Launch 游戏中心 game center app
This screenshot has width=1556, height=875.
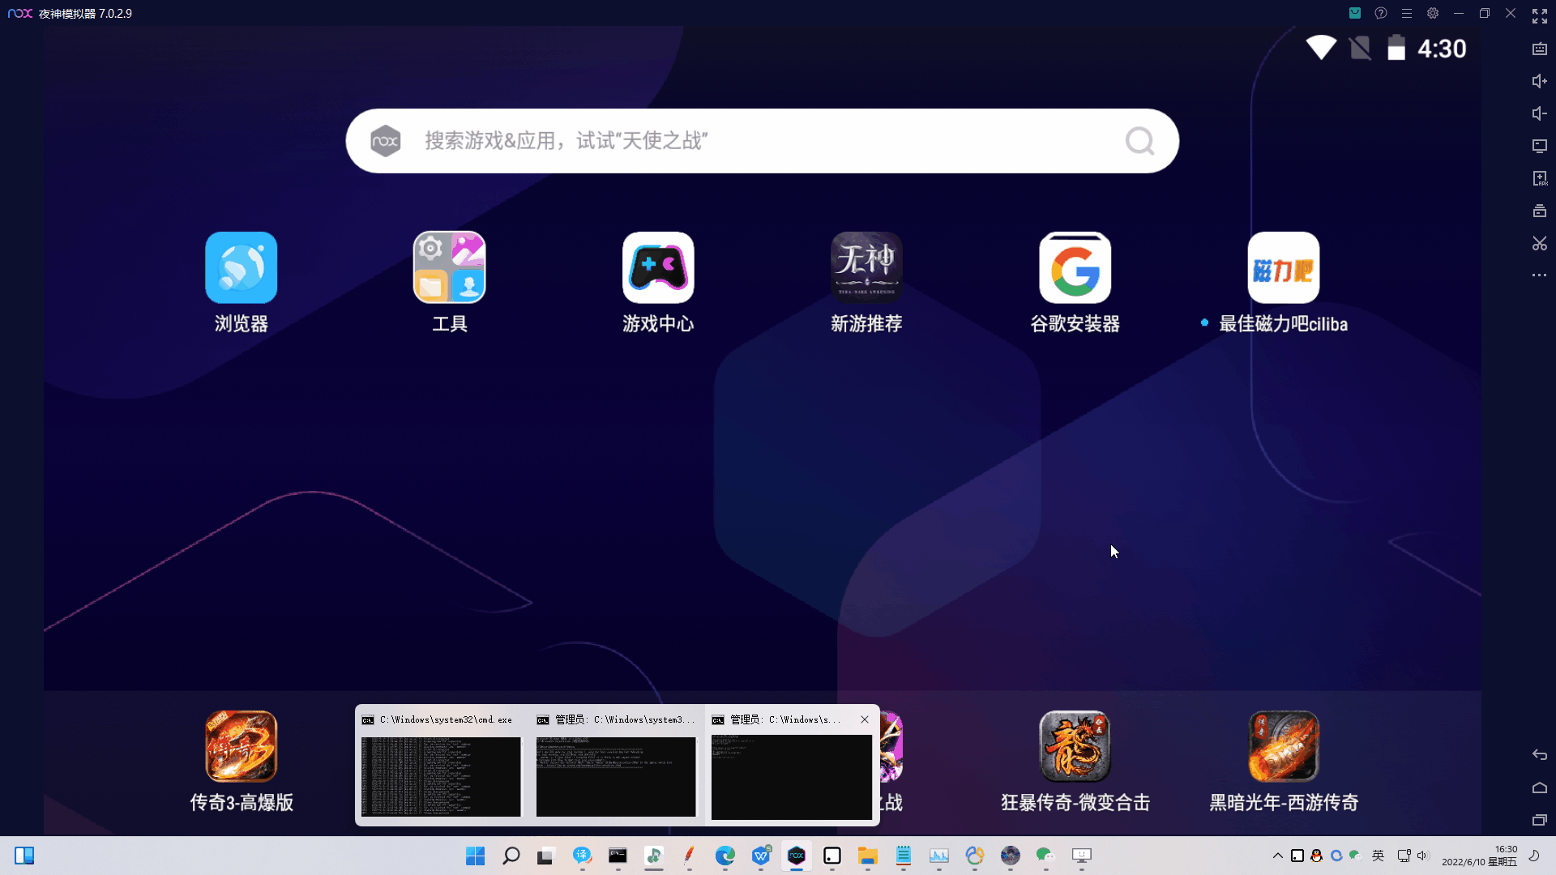pyautogui.click(x=657, y=268)
